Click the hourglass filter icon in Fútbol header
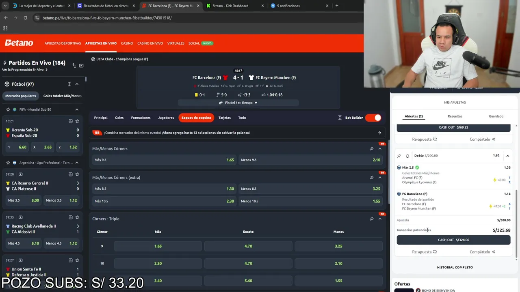This screenshot has width=520, height=292. (x=69, y=84)
